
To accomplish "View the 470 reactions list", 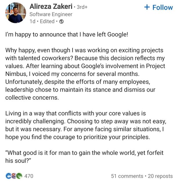I will [x=29, y=176].
